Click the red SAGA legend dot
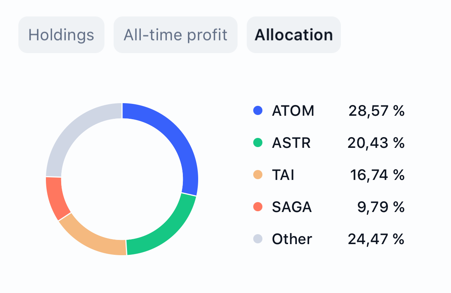 pos(258,207)
